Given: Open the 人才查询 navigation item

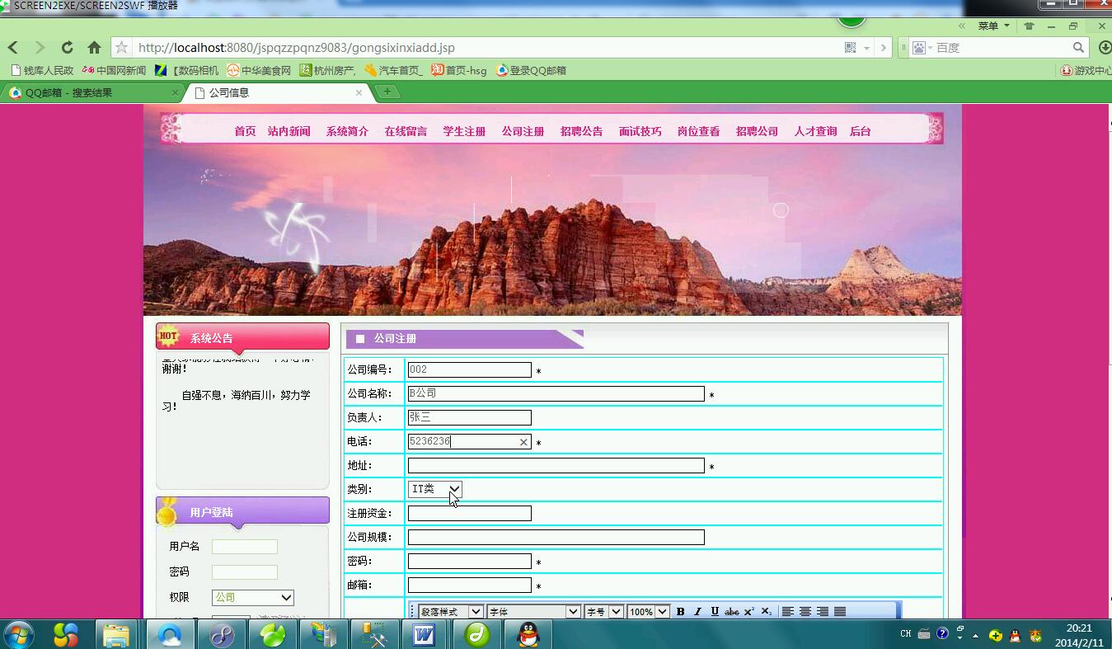Looking at the screenshot, I should (x=815, y=131).
